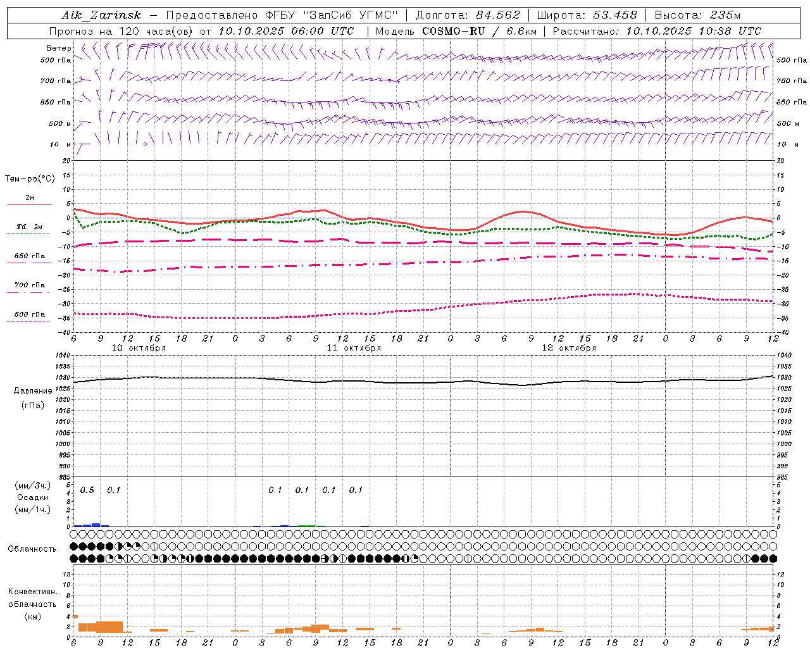Screen dimensions: 810x648
Task: Click the 'Долгота: 84.562' header value
Action: pos(468,15)
